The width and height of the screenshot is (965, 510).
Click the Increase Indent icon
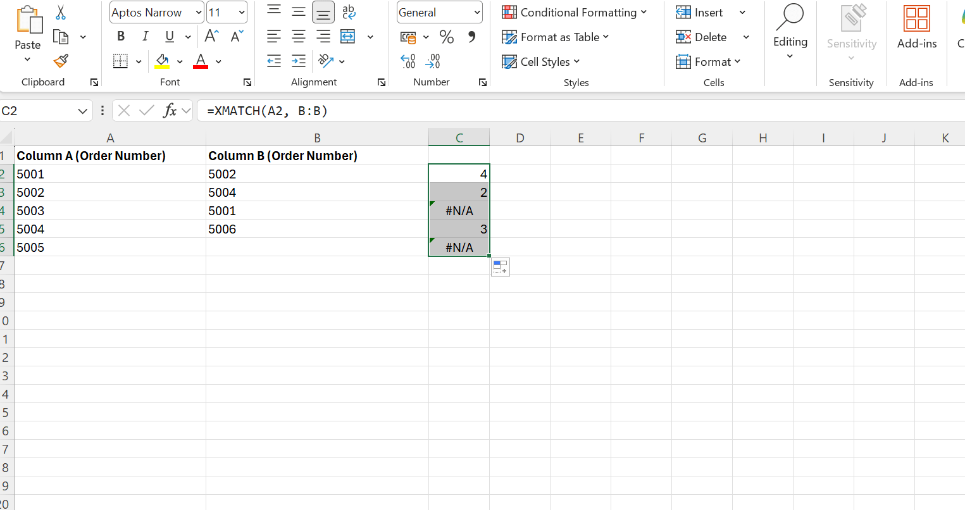pos(299,61)
